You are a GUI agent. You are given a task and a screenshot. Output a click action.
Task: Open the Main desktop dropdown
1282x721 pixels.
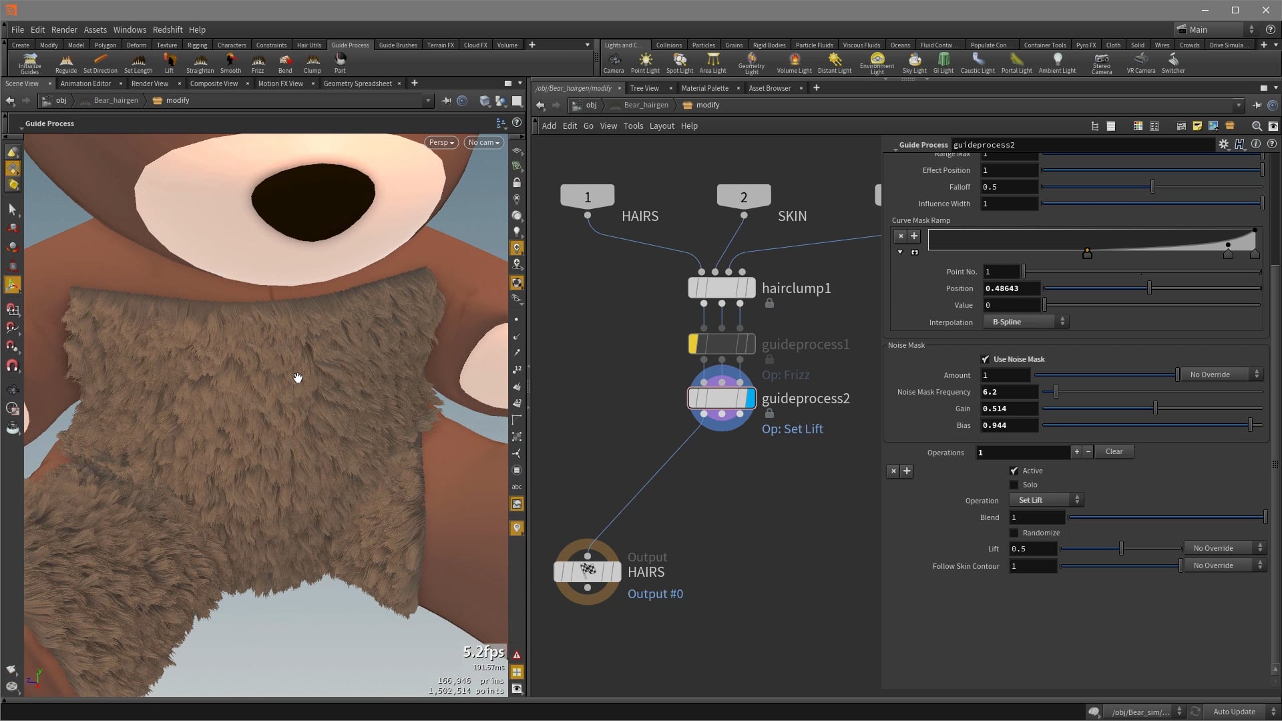tap(1215, 29)
